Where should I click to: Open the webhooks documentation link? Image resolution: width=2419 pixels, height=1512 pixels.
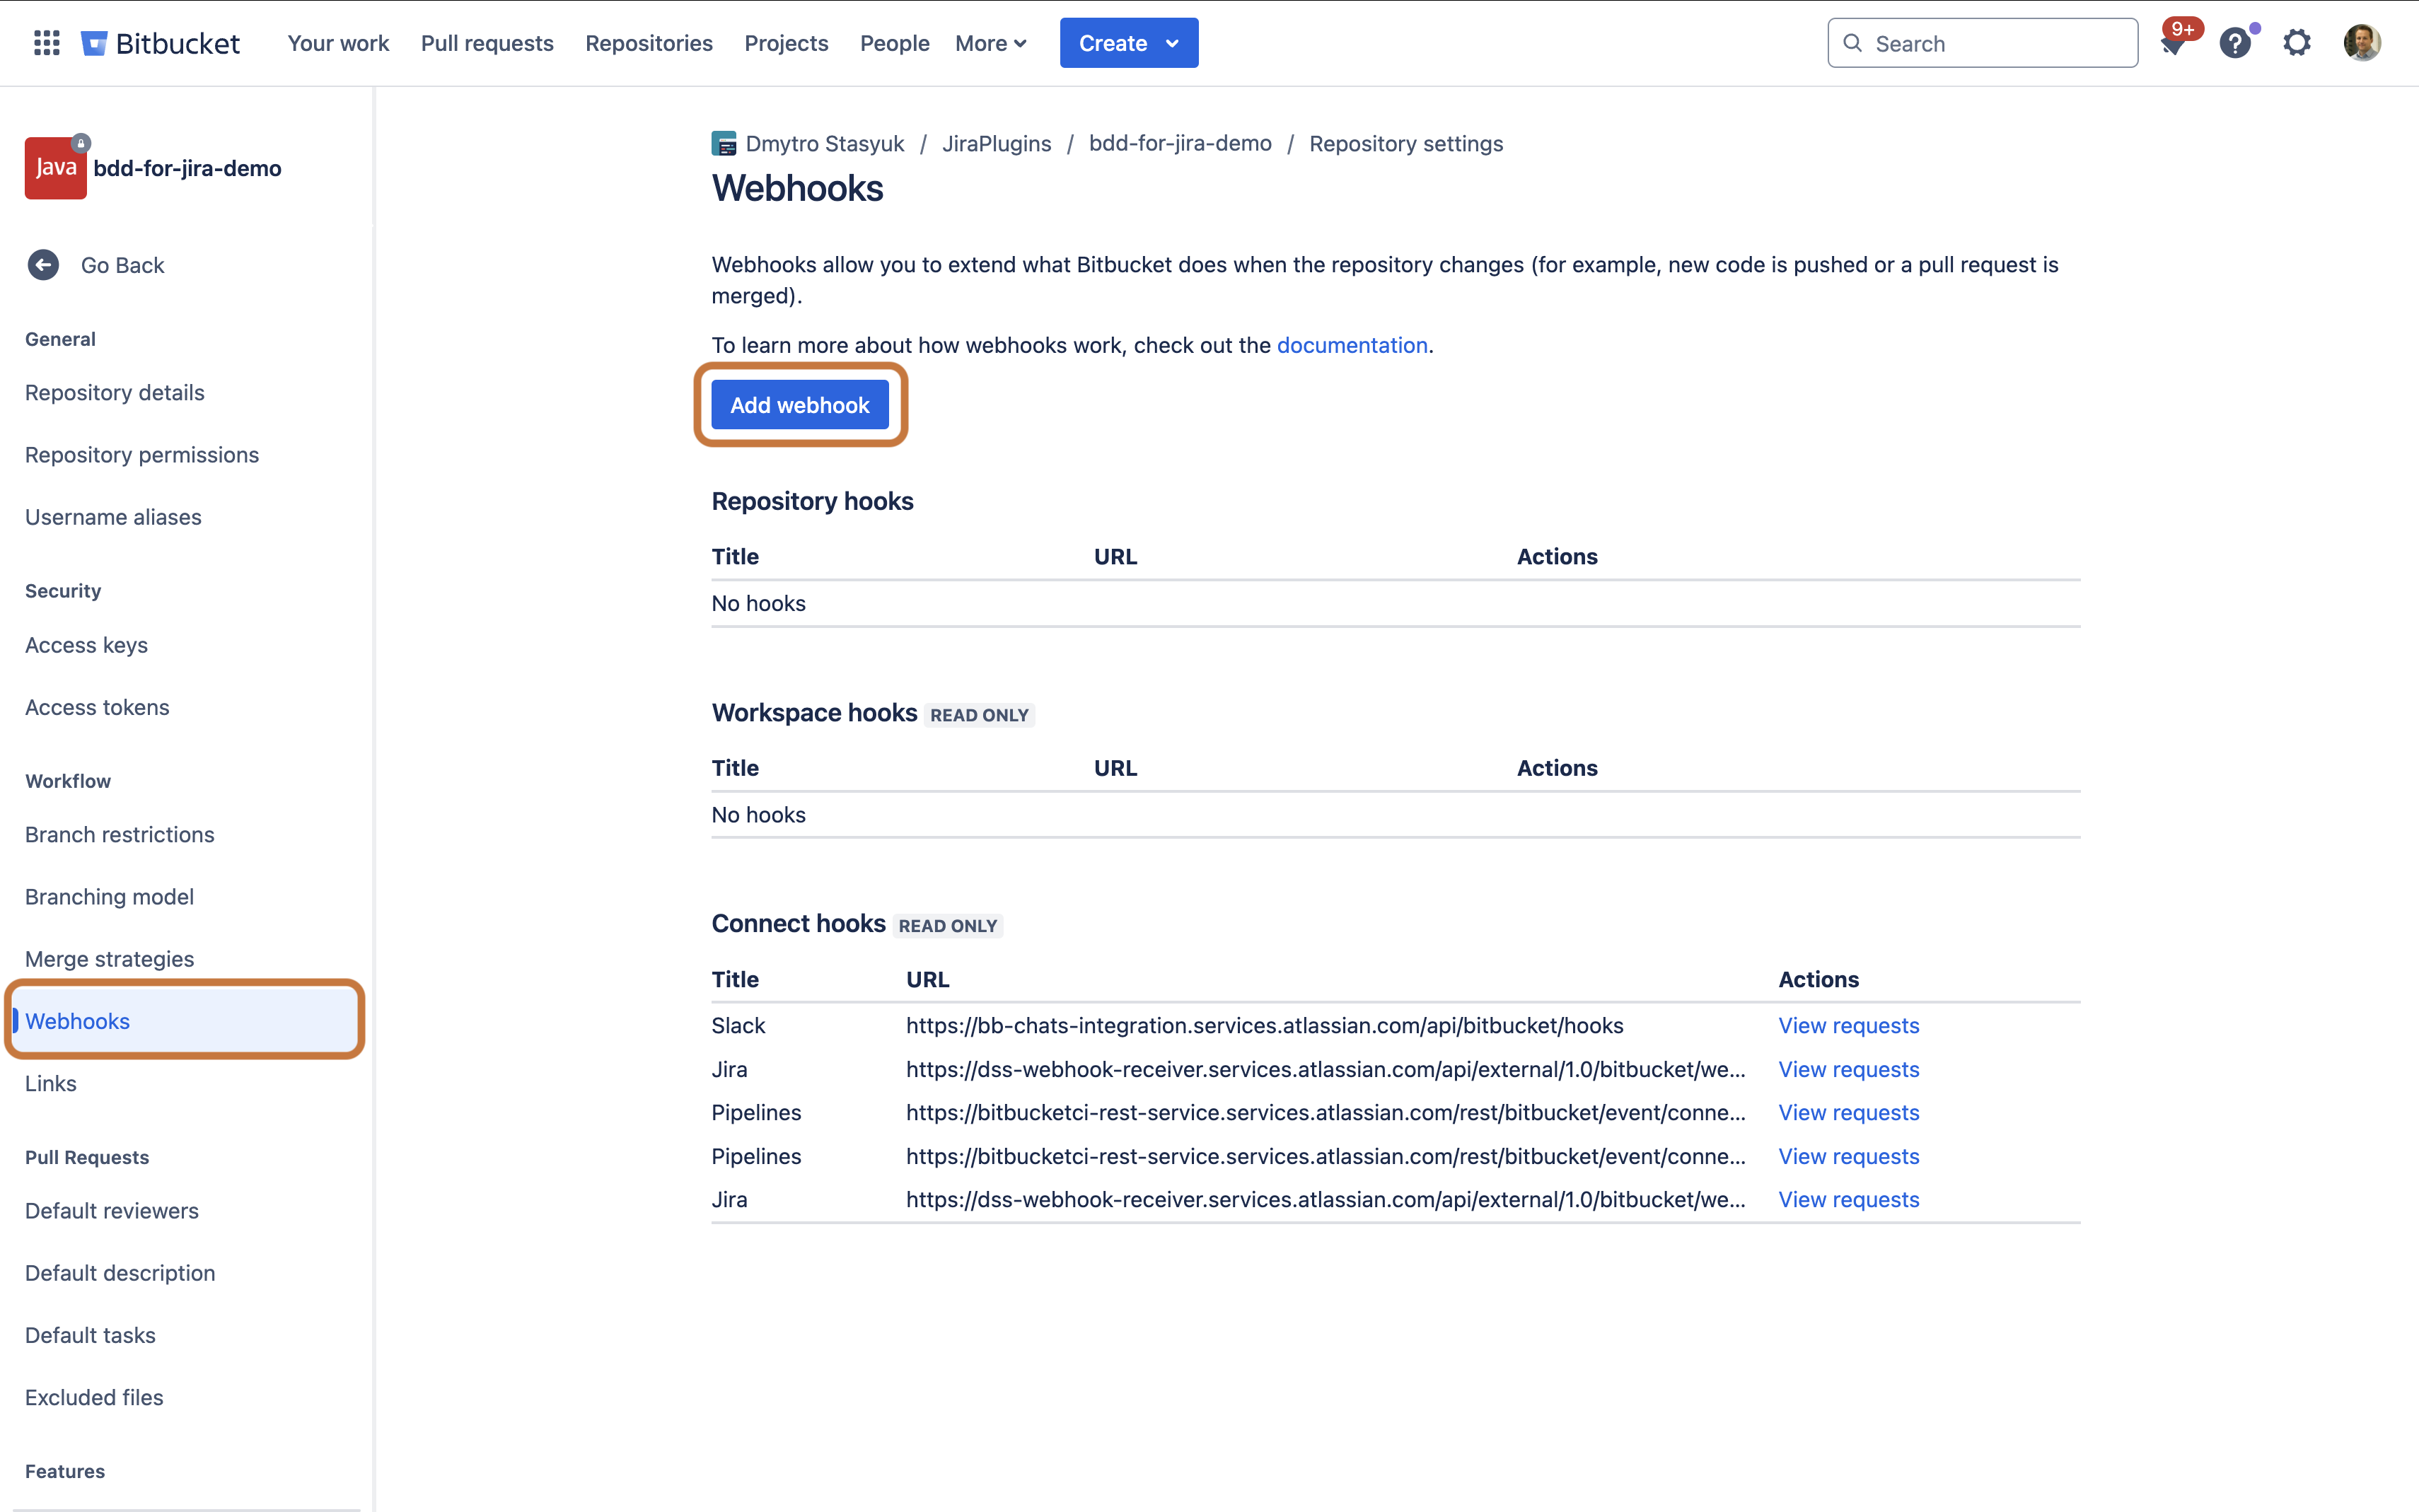point(1352,345)
